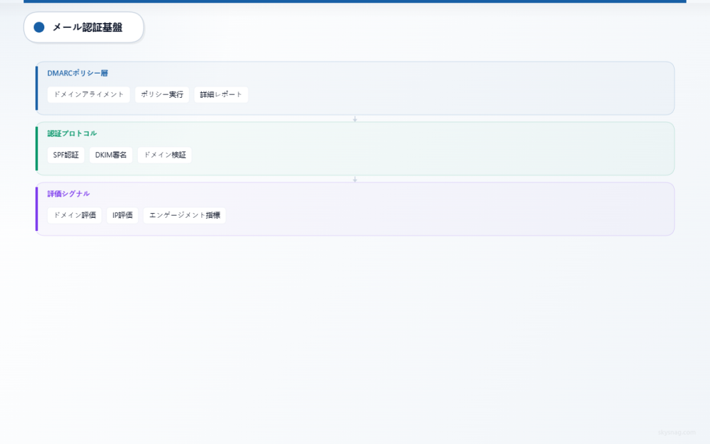710x444 pixels.
Task: Click the green accent bar of 認証プロトコル
Action: tap(38, 148)
